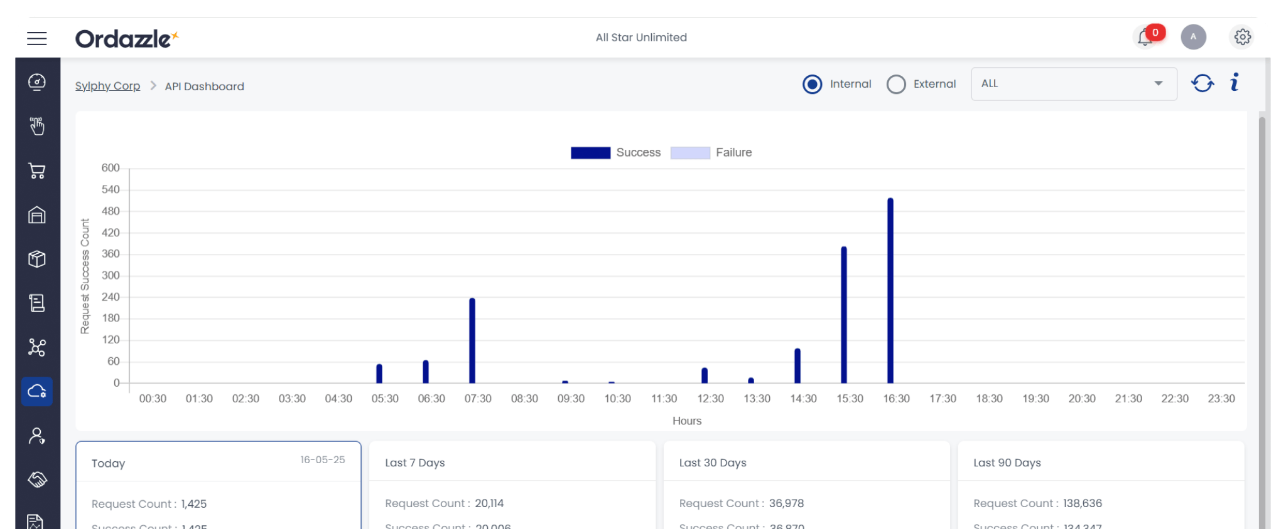The width and height of the screenshot is (1286, 529).
Task: Click the refresh data icon
Action: 1202,83
